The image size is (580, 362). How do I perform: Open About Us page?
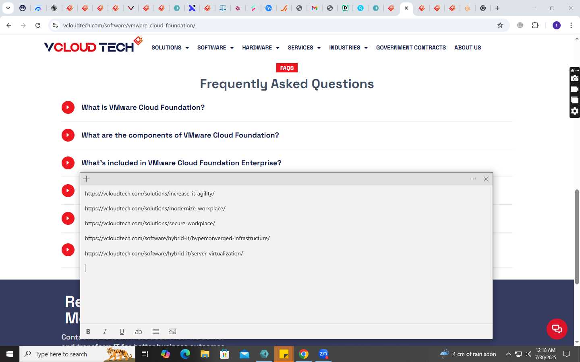tap(468, 47)
